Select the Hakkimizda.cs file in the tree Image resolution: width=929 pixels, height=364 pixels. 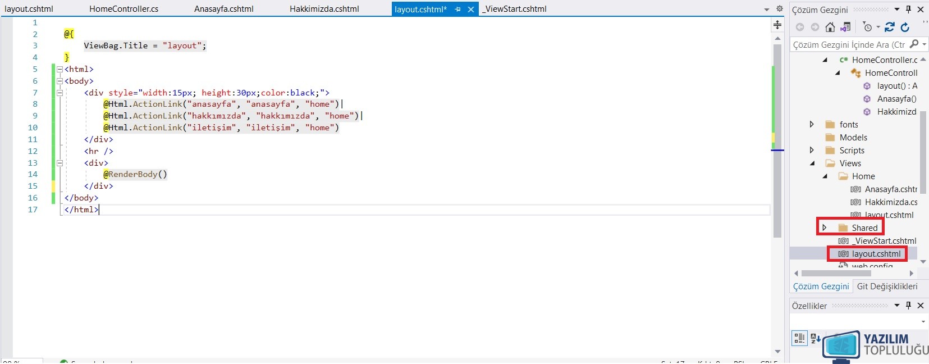(x=890, y=202)
